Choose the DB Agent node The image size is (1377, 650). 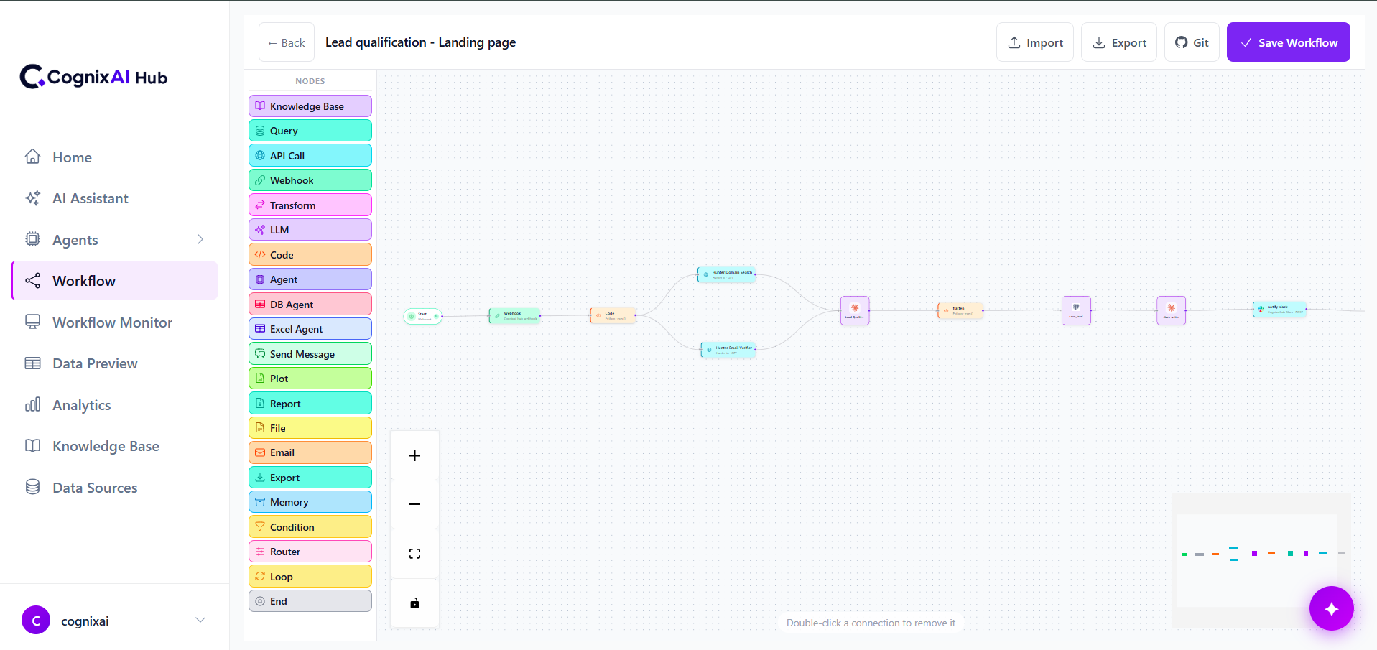click(310, 305)
